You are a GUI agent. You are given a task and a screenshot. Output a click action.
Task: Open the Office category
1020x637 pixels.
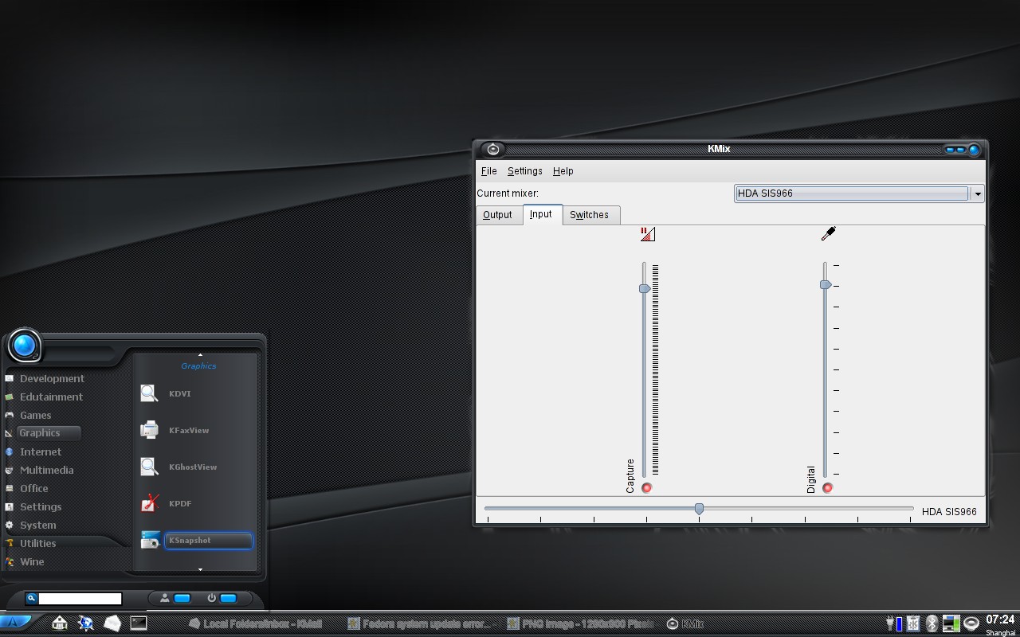tap(34, 488)
